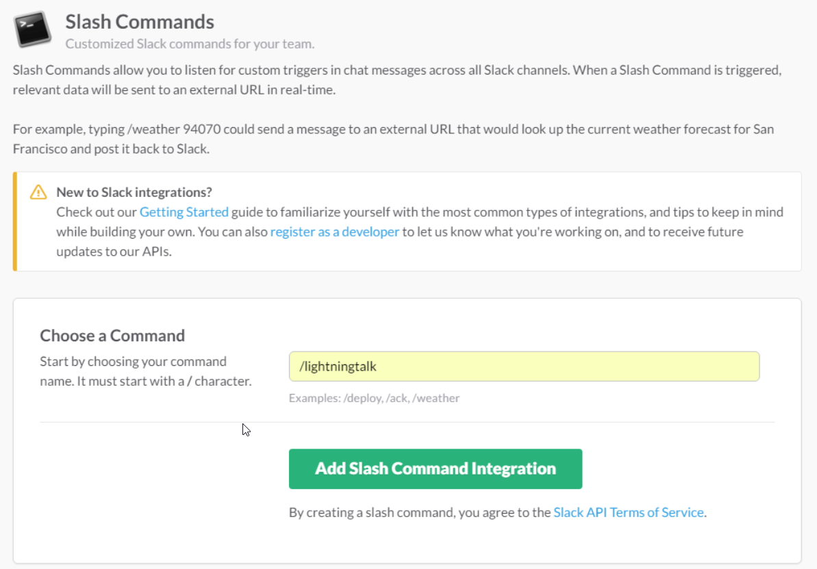
Task: Follow the register as a developer link
Action: pos(334,232)
